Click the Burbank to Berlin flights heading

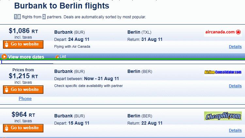tap(62, 6)
